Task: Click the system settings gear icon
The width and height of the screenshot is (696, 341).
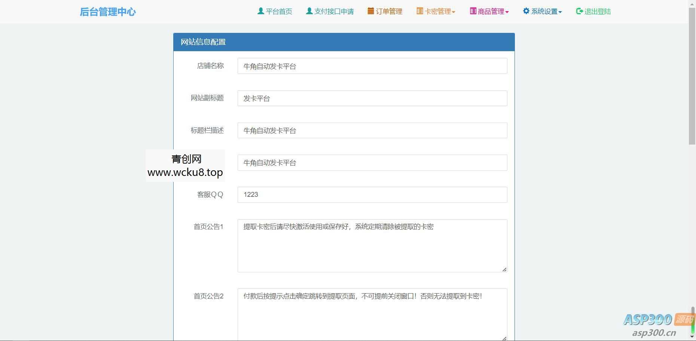Action: (x=525, y=11)
